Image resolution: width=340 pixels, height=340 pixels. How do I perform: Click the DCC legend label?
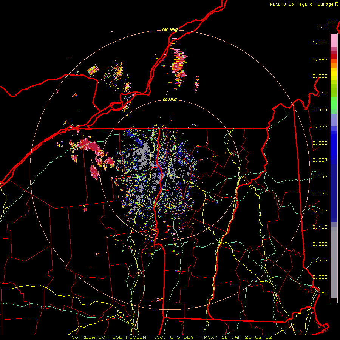pos(332,23)
